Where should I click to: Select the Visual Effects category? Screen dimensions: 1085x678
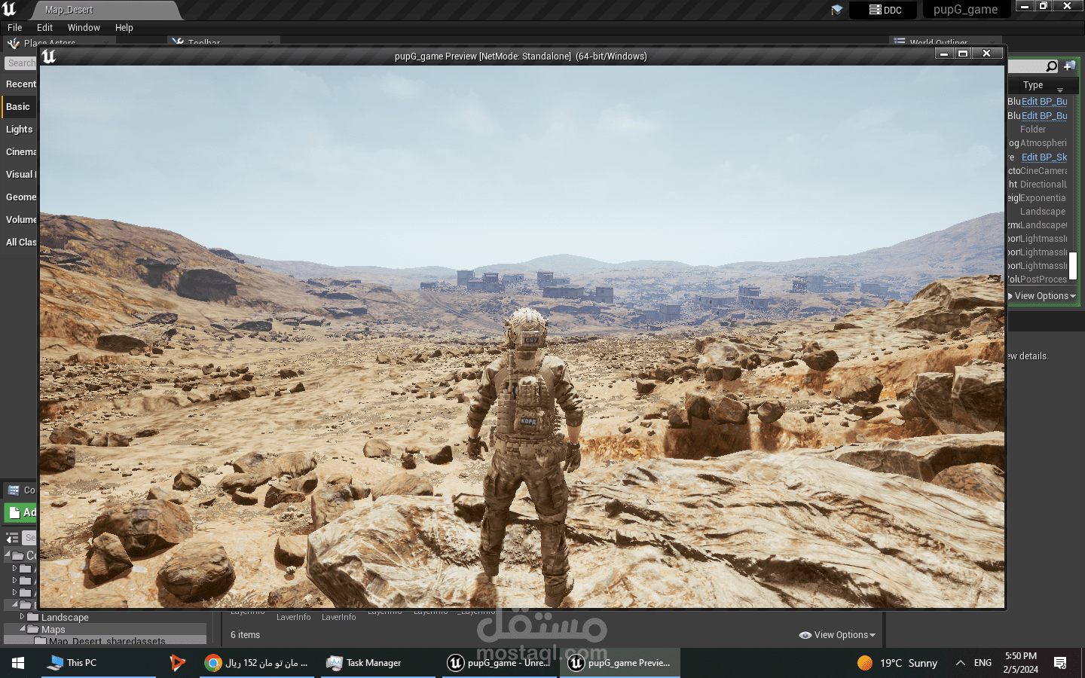20,175
